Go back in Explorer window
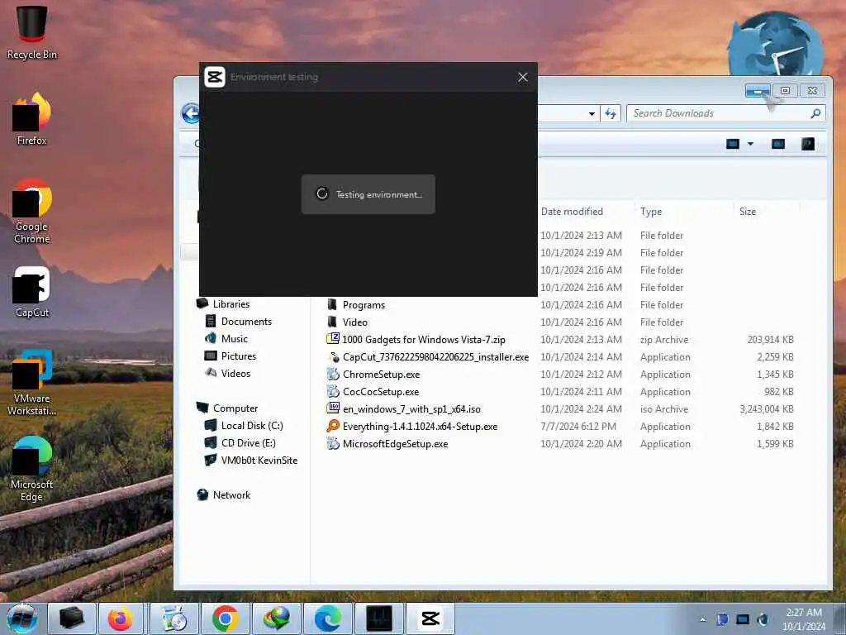The width and height of the screenshot is (846, 635). [191, 113]
